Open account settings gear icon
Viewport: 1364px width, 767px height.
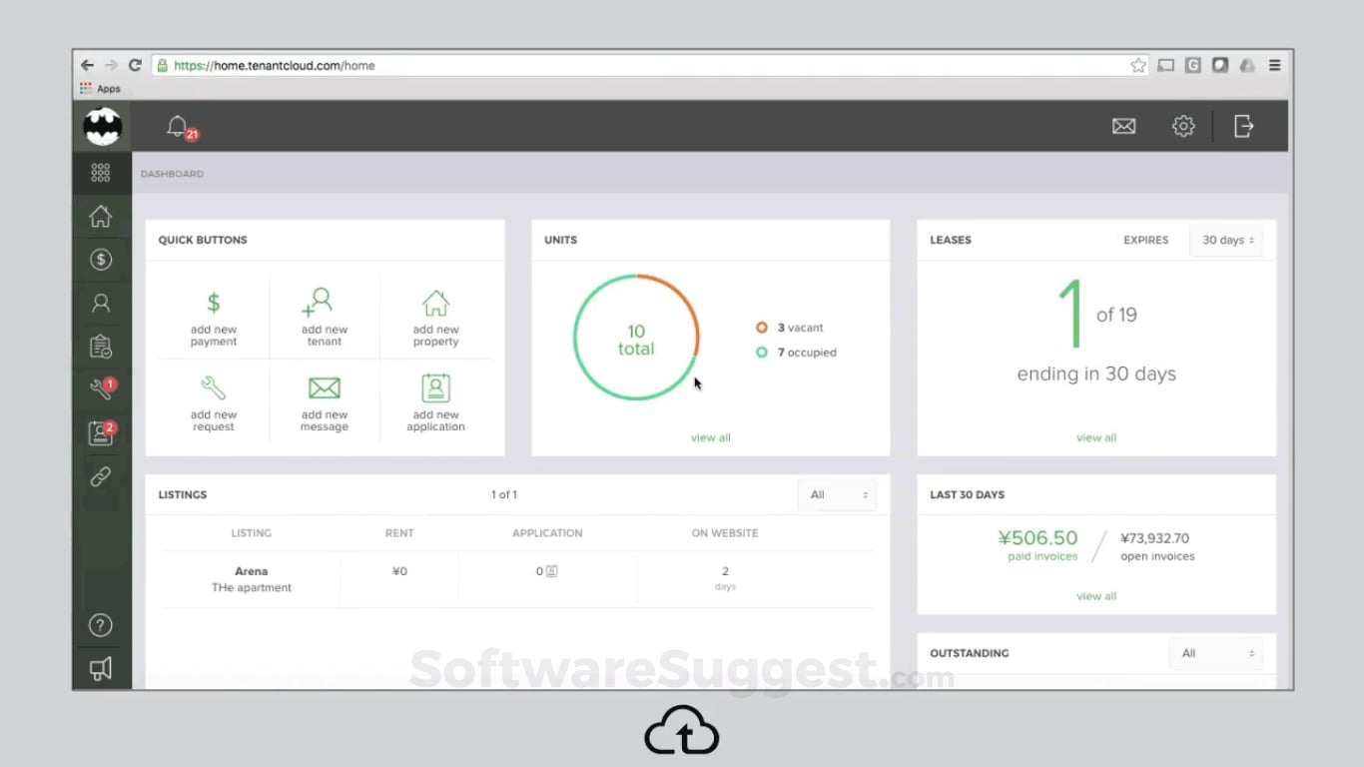[1182, 126]
